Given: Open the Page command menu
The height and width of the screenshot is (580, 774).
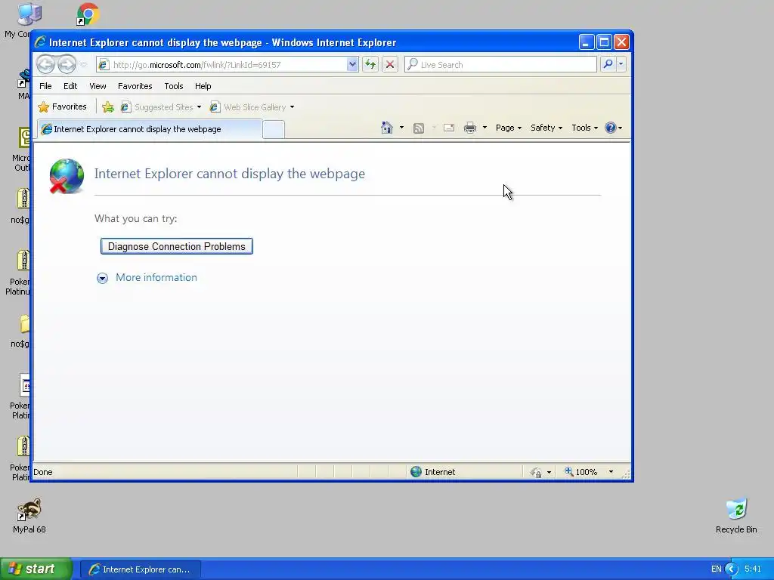Looking at the screenshot, I should tap(509, 128).
